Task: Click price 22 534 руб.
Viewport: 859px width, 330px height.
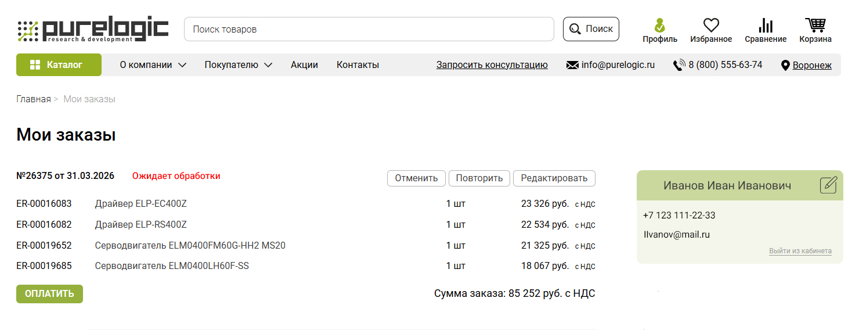Action: (545, 225)
